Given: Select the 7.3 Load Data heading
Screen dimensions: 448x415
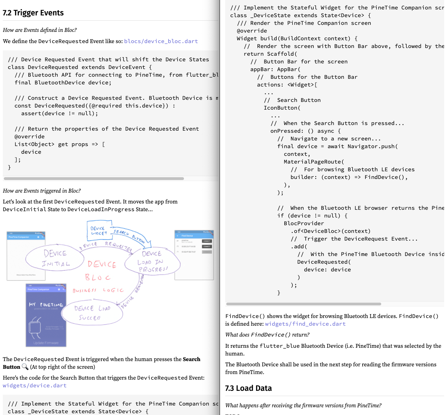Looking at the screenshot, I should click(248, 388).
